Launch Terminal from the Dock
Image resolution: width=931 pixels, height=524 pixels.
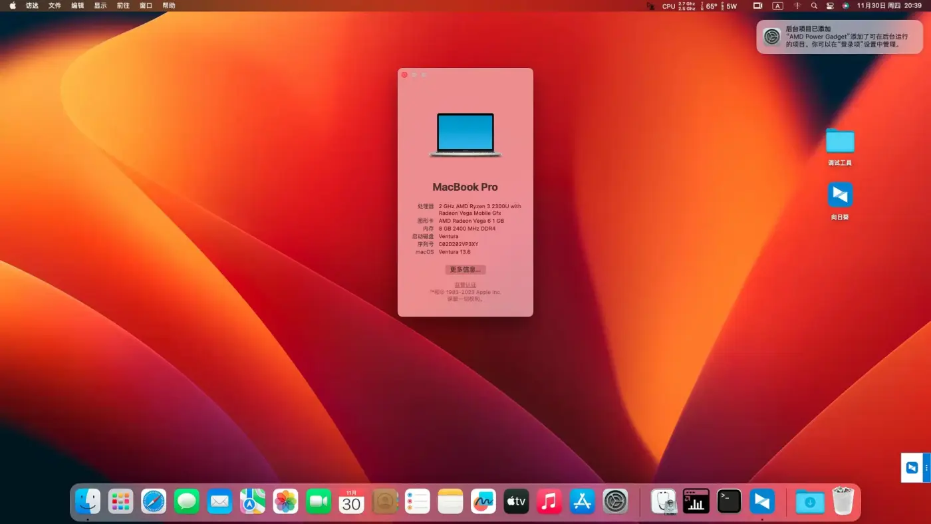[729, 501]
